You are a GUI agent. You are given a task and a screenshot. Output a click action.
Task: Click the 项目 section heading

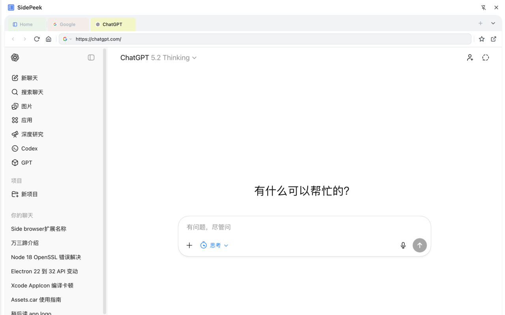click(x=17, y=181)
